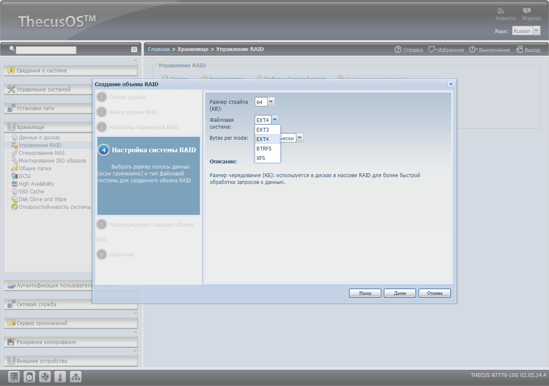Screen dimensions: 549x386
Task: Open the hard disk status icon in status bar
Action: pos(30,377)
